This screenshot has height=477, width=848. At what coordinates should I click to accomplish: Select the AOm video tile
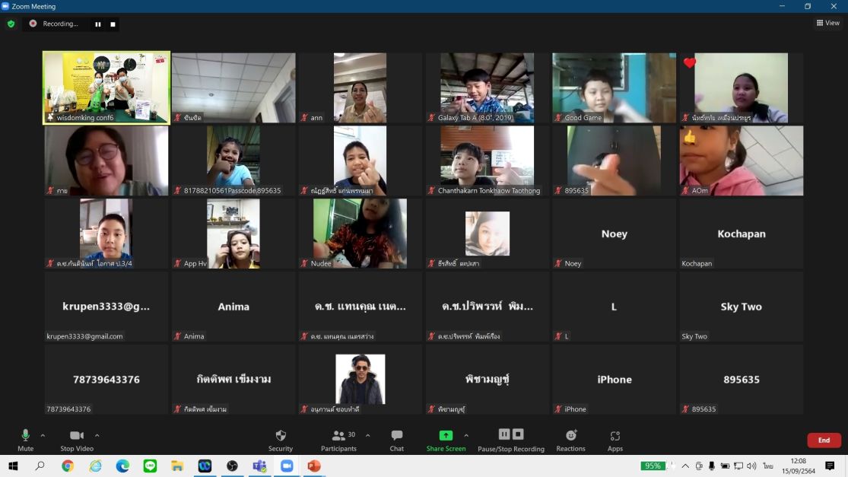[x=742, y=161]
